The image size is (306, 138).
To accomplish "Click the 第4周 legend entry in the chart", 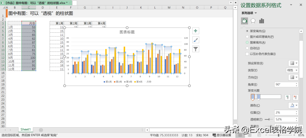I will (x=139, y=82).
